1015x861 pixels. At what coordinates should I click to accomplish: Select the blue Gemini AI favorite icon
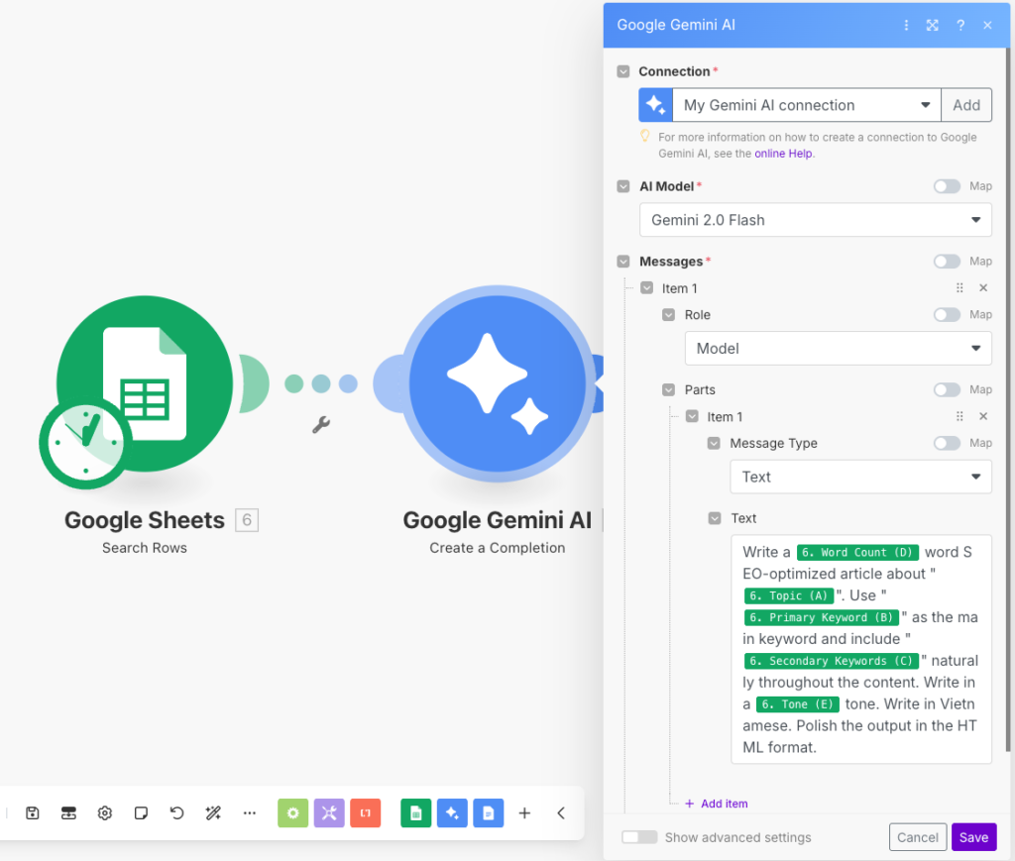pos(452,813)
